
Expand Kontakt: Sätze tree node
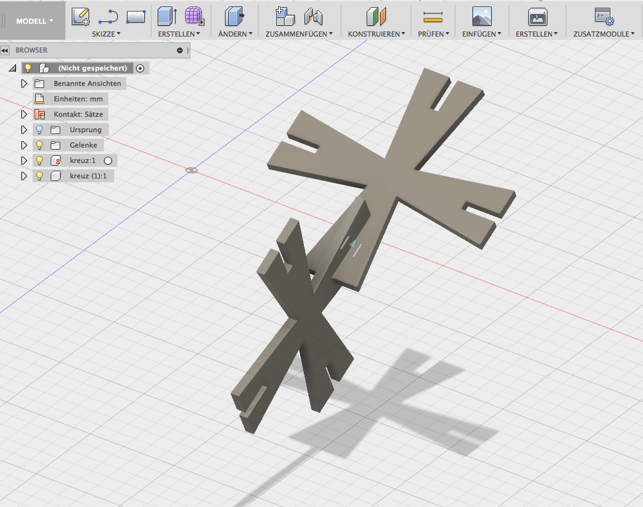(x=24, y=114)
